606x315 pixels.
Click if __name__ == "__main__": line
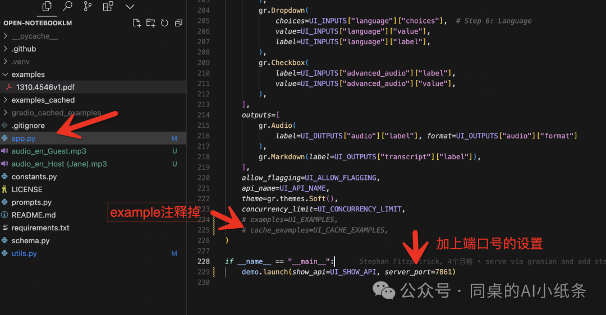point(279,261)
